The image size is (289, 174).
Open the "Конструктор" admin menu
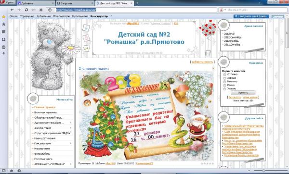point(99,16)
